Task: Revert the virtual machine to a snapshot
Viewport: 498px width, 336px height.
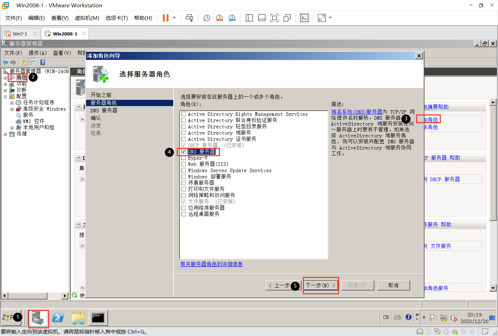Action: tap(219, 18)
